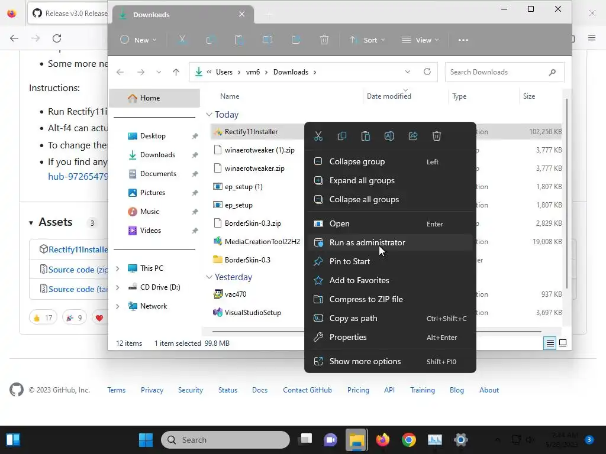Expand the This PC tree node
The image size is (606, 454).
[118, 268]
